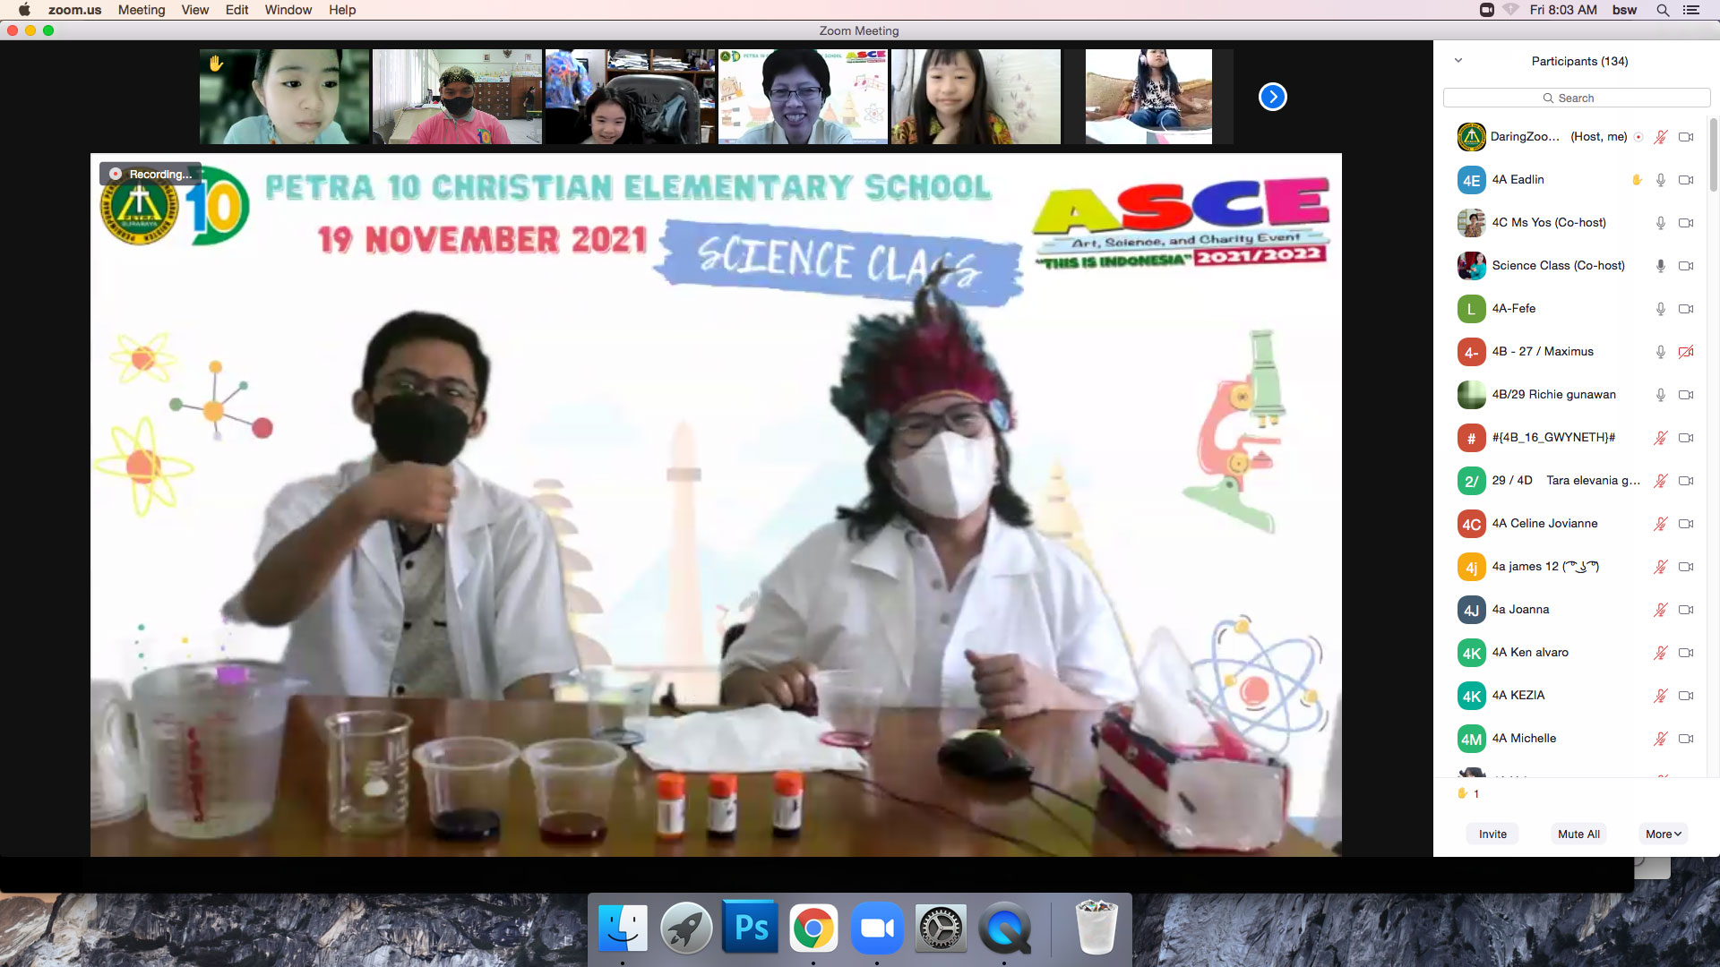Click camera icon for 4A Michelle
Viewport: 1720px width, 967px height.
[1686, 739]
